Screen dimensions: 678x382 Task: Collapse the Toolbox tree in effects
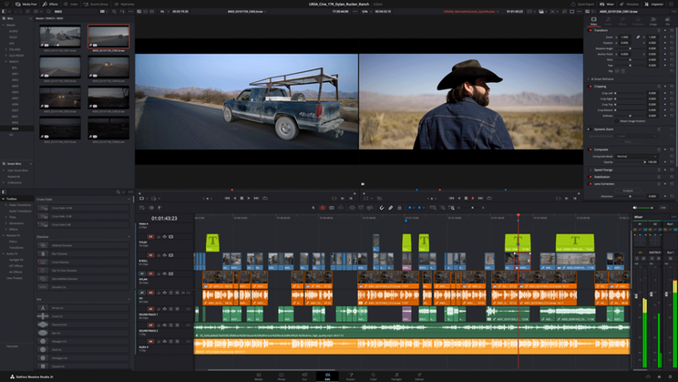point(4,199)
